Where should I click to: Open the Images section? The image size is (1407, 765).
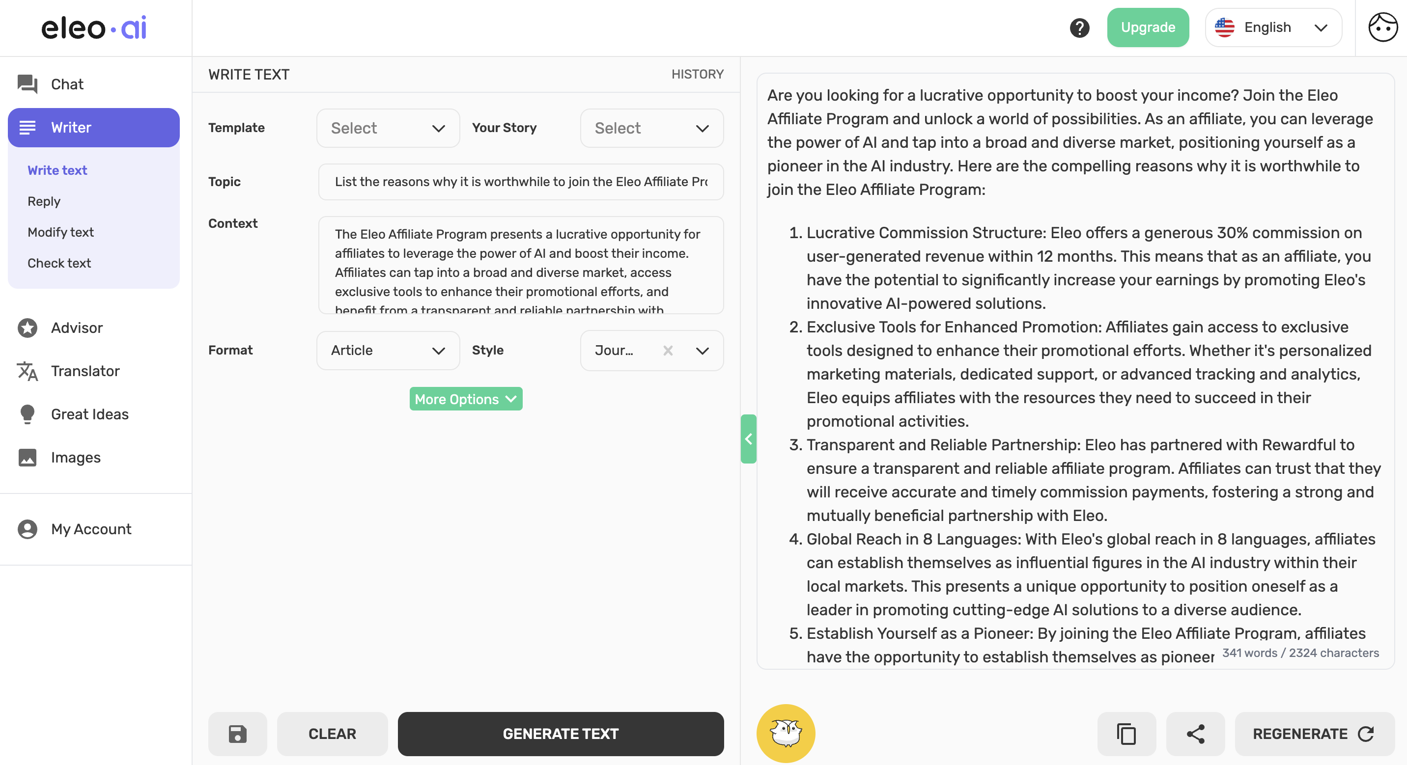(75, 457)
